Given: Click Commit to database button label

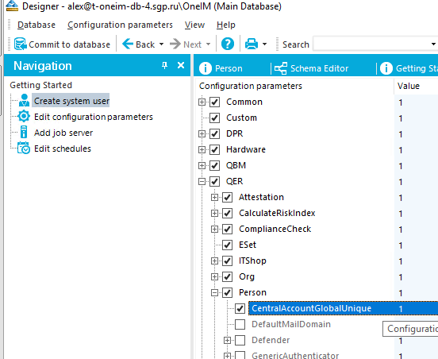Looking at the screenshot, I should click(70, 44).
